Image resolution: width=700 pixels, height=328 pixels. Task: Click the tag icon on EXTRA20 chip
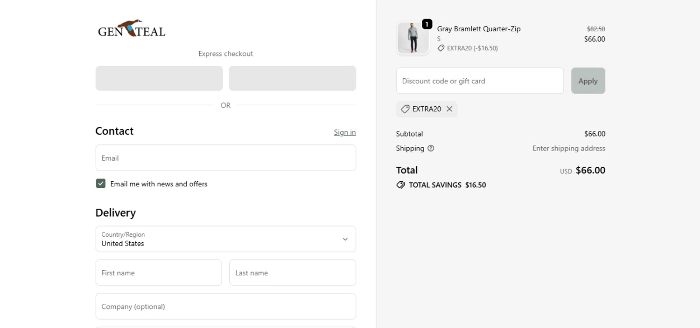coord(405,109)
